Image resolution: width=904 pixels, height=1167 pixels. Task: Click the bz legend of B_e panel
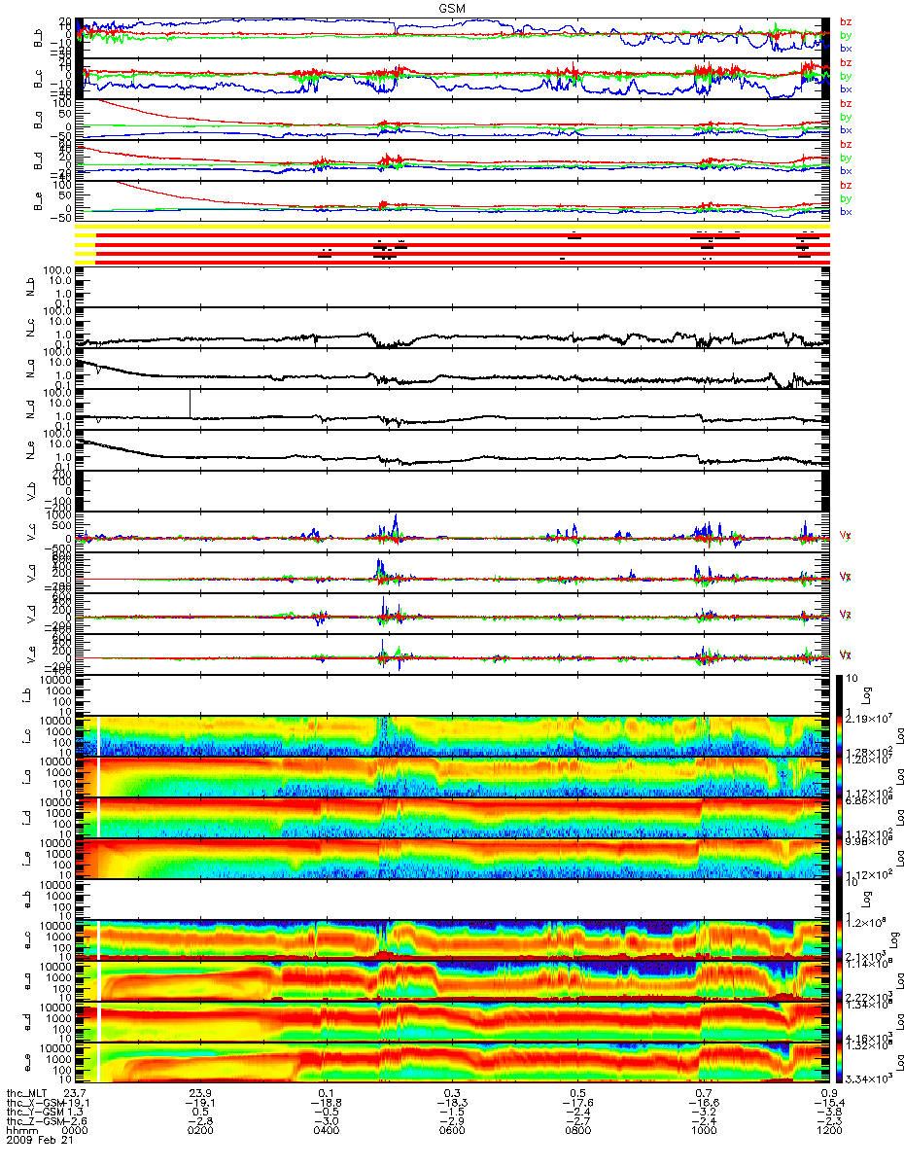(x=846, y=185)
